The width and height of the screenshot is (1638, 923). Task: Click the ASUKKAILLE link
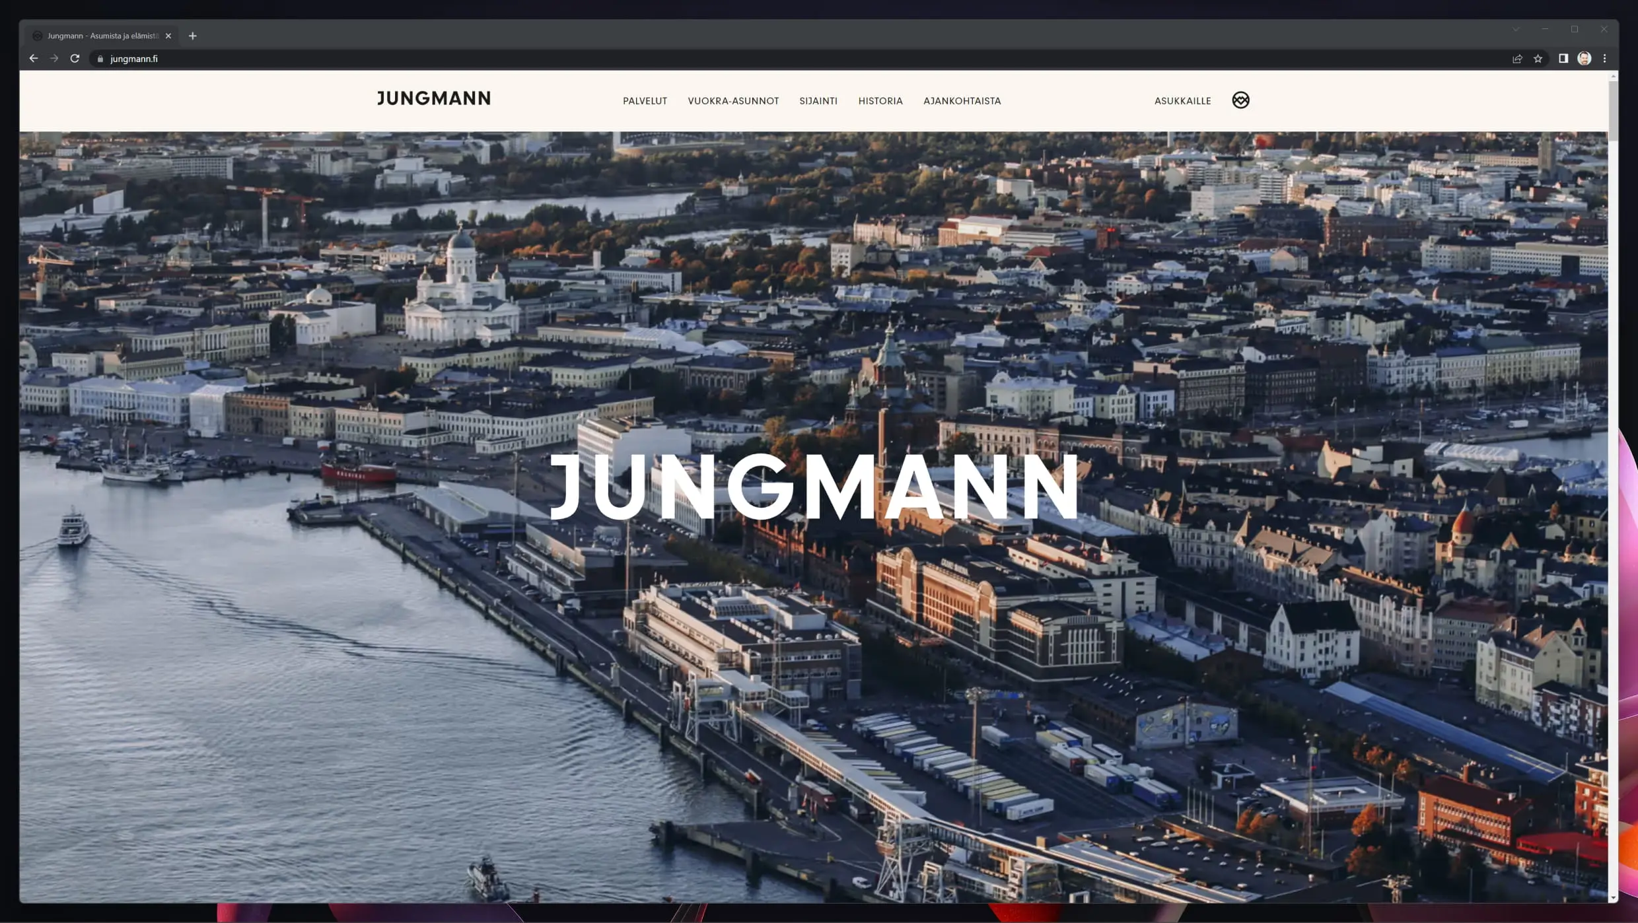tap(1183, 100)
